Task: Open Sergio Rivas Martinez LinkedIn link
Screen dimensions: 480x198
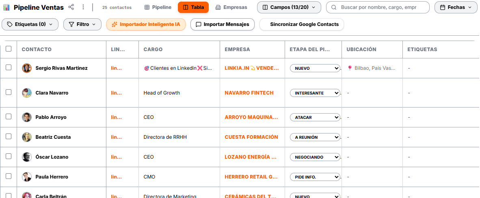Action: point(116,68)
